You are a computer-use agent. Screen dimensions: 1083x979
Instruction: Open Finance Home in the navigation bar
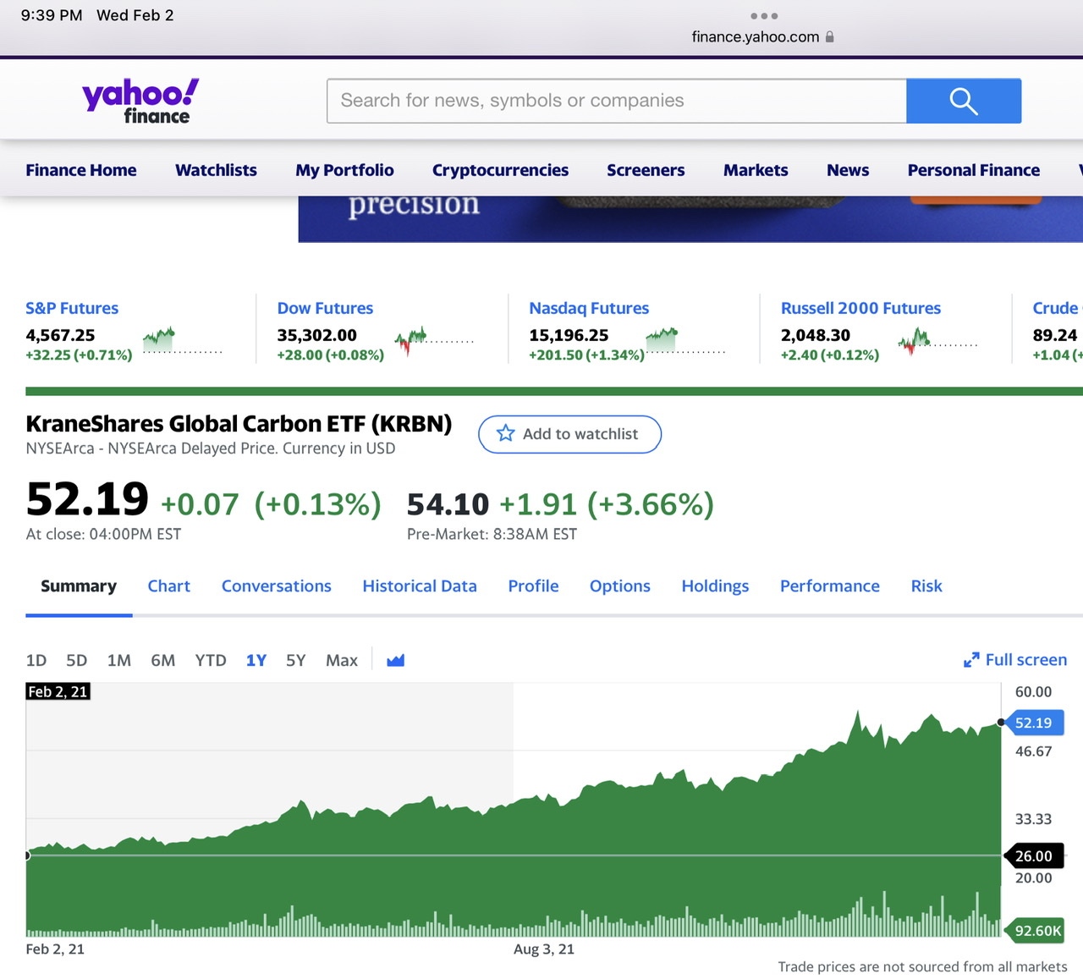pos(81,170)
